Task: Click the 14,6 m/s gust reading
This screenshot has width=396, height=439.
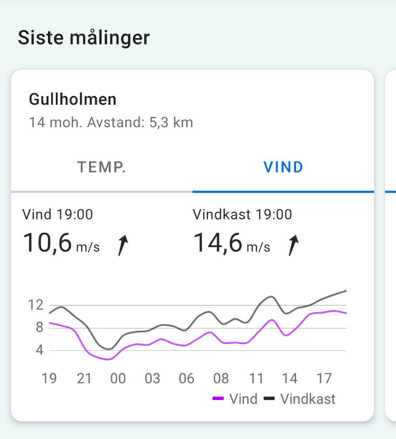Action: [x=231, y=243]
